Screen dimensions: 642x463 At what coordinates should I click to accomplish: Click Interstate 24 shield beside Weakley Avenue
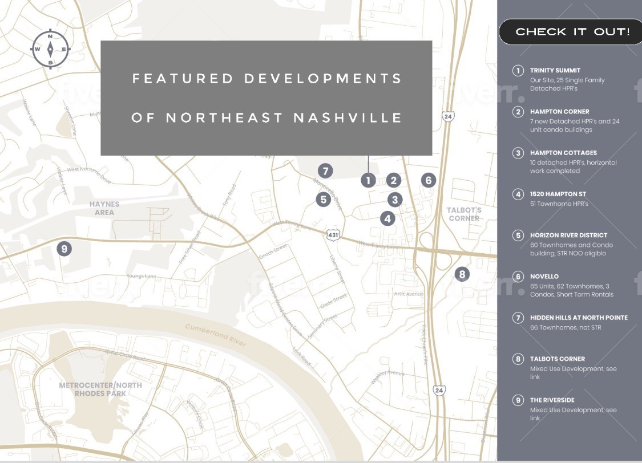click(x=438, y=390)
